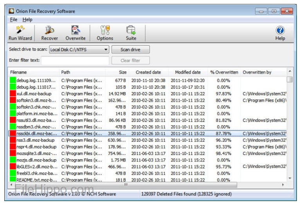The image size is (300, 203).
Task: Click the Help question-mark icon
Action: (280, 30)
